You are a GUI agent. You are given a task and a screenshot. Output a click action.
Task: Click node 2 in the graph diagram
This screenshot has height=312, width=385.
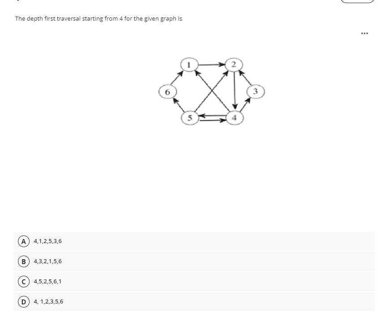233,64
